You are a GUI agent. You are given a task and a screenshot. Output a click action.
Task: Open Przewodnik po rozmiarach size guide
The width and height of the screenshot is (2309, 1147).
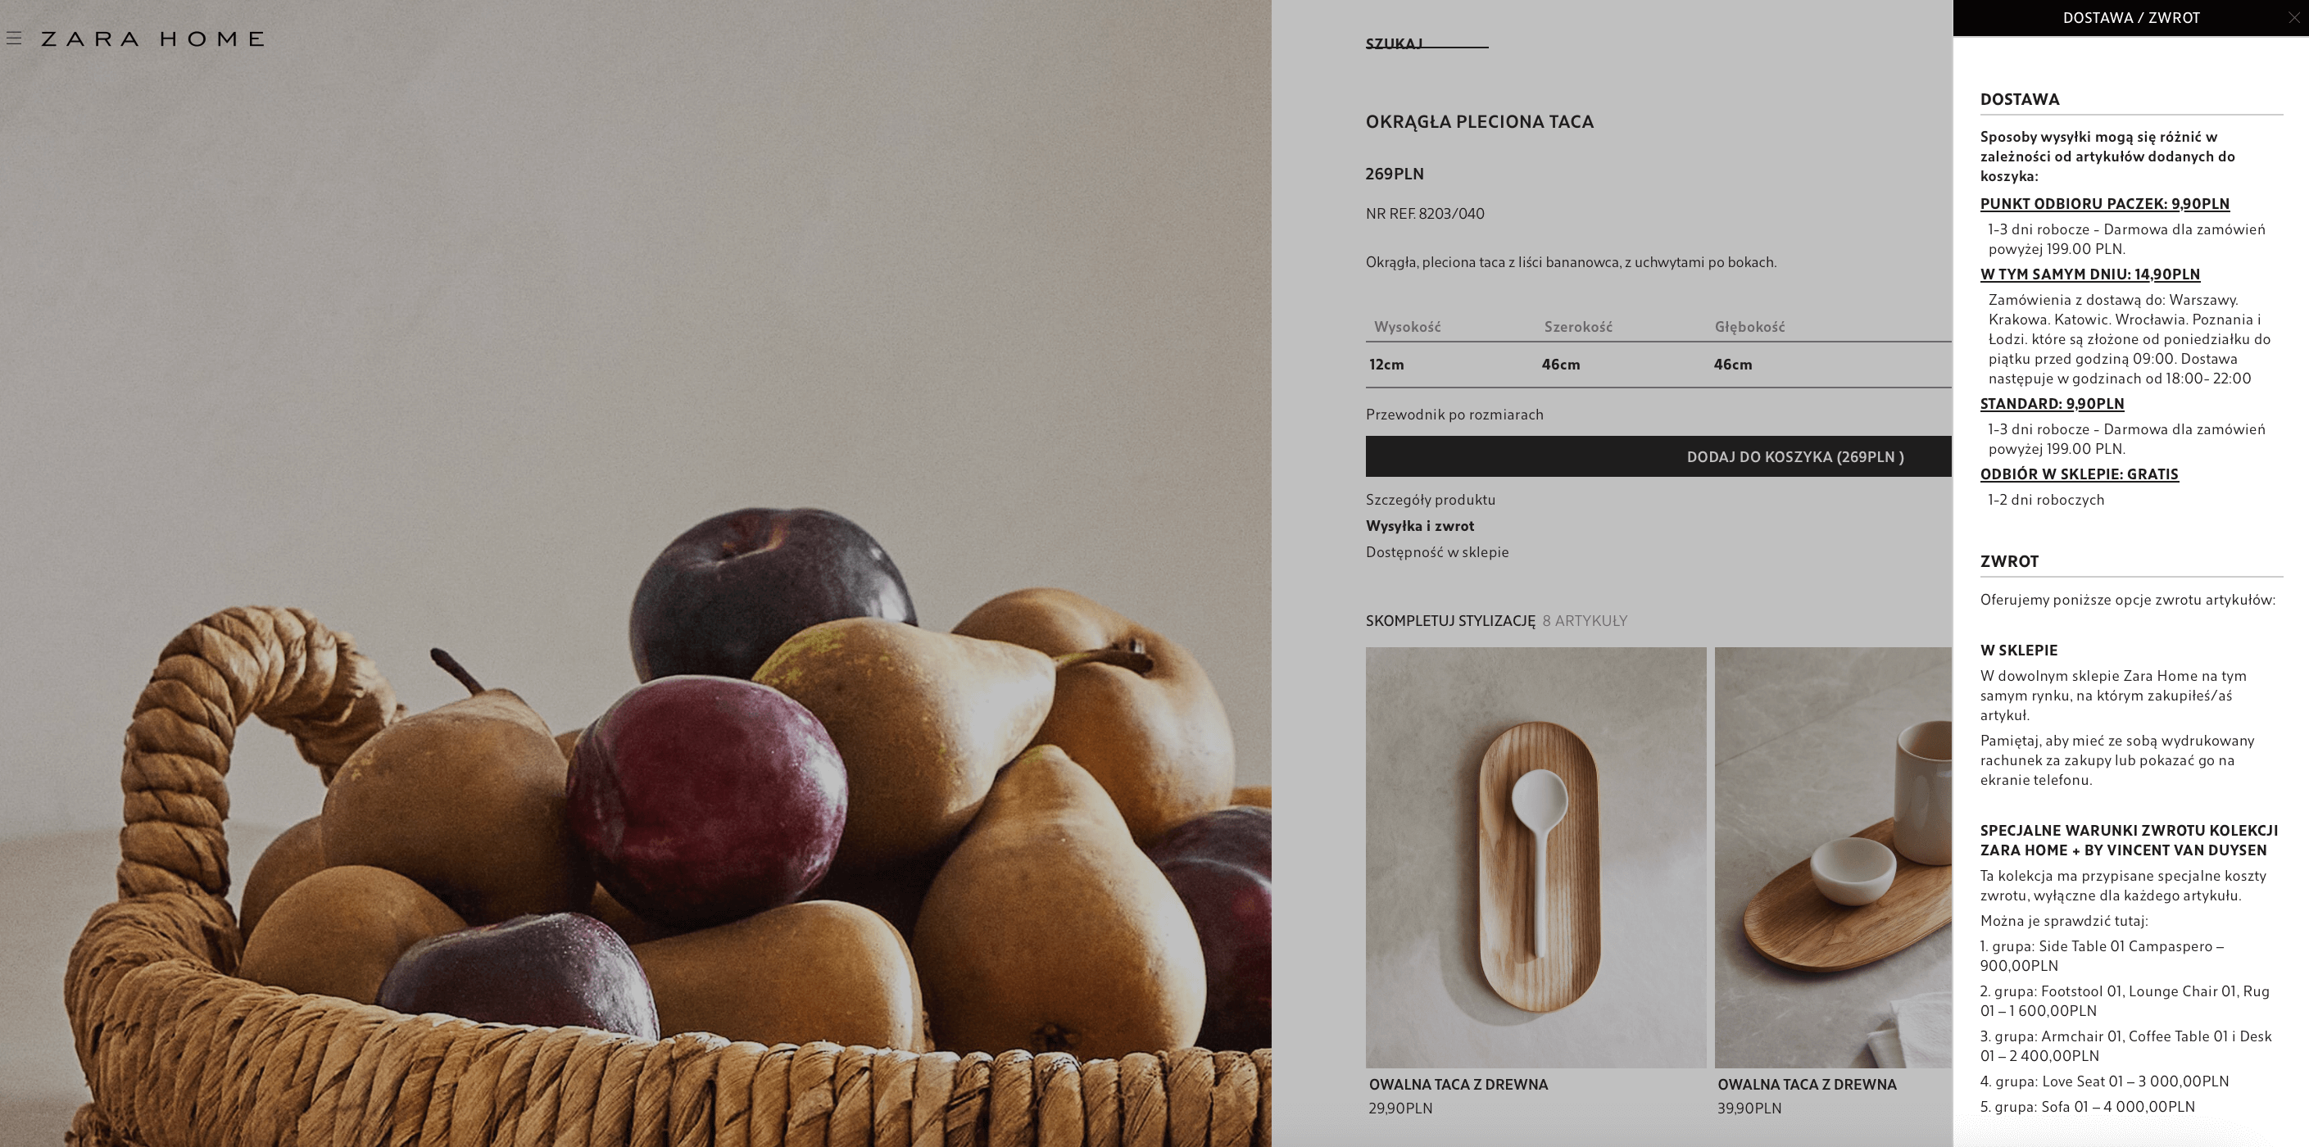tap(1454, 414)
